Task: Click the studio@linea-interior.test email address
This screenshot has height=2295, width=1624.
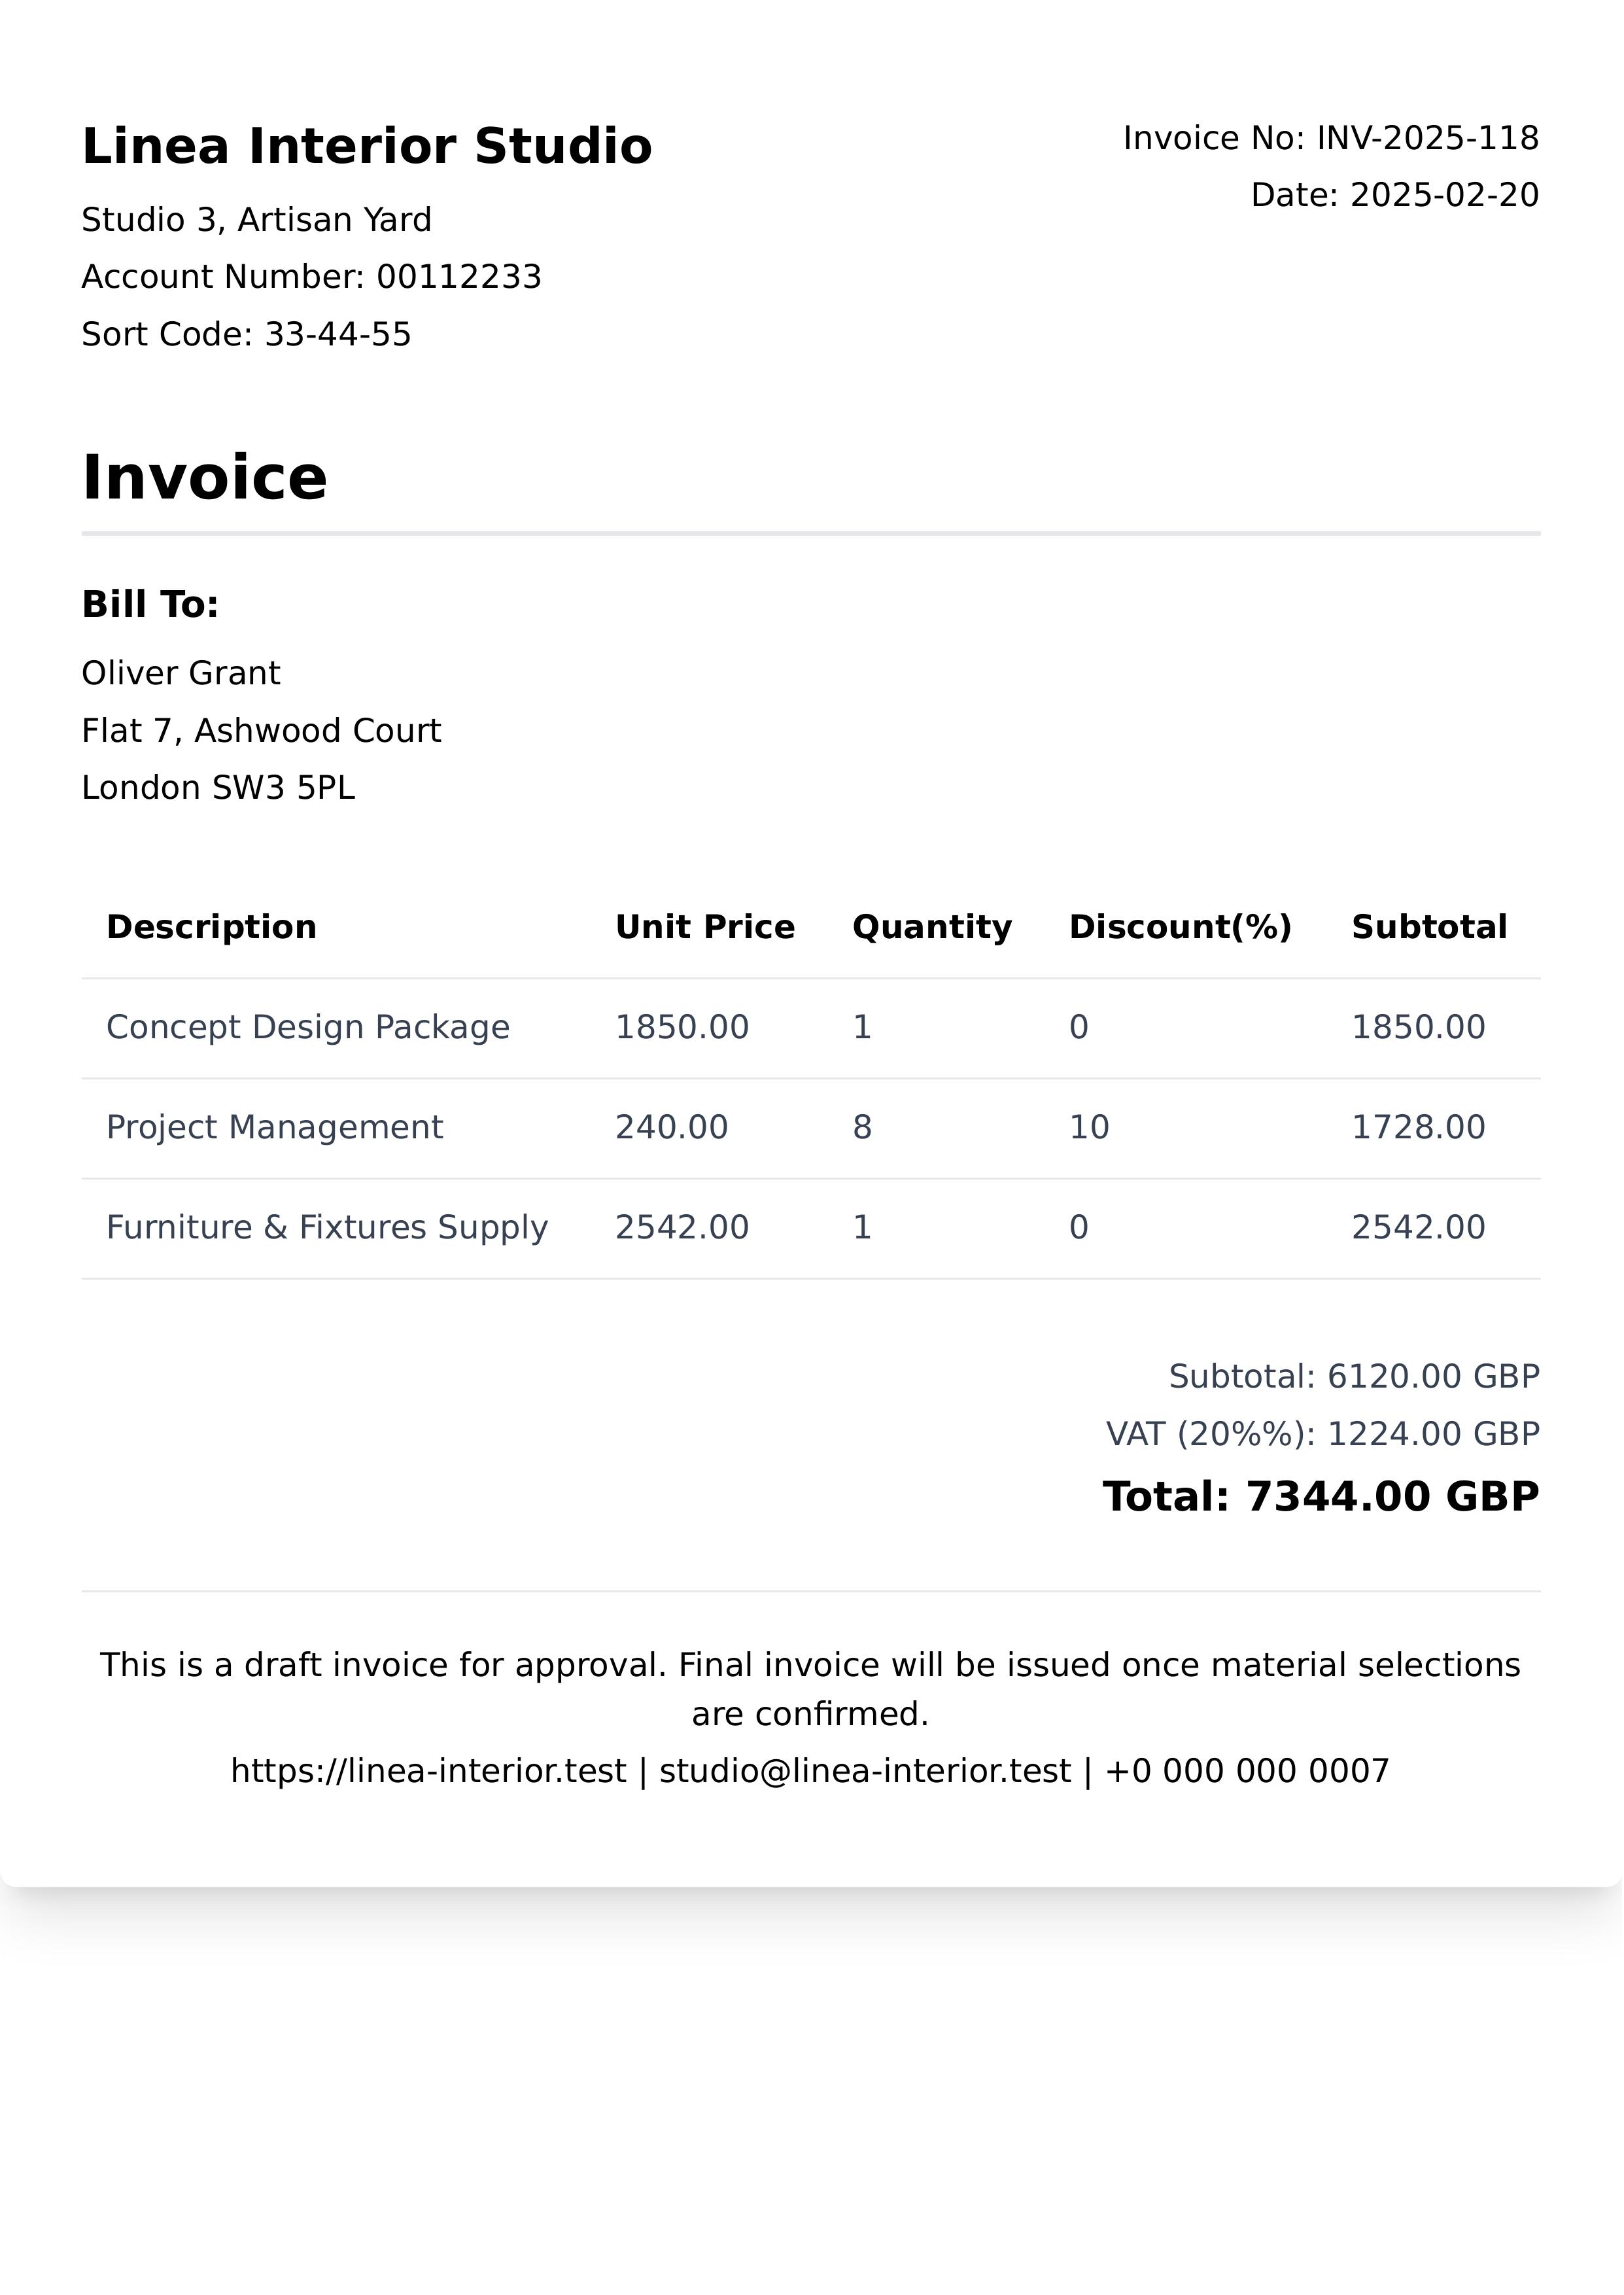Action: click(x=865, y=1771)
